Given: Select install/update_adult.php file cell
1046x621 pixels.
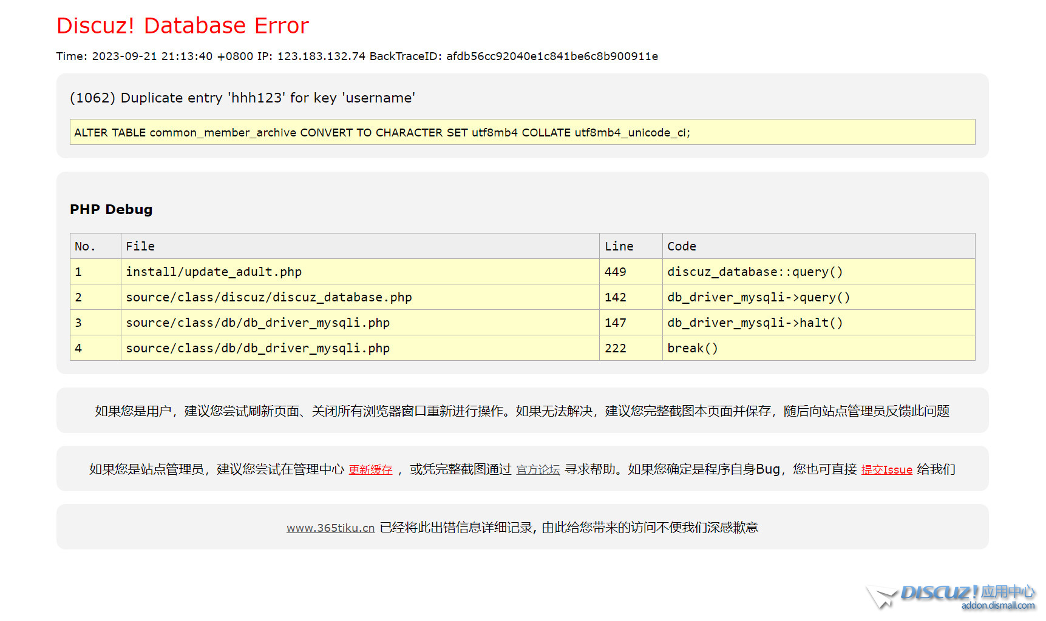Looking at the screenshot, I should coord(360,272).
